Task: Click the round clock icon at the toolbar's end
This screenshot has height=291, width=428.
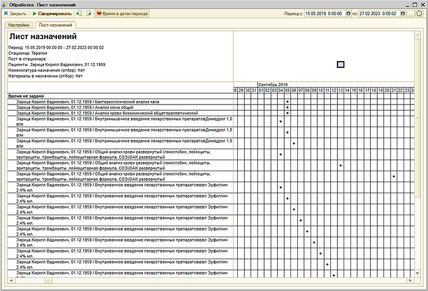Action: [x=419, y=13]
